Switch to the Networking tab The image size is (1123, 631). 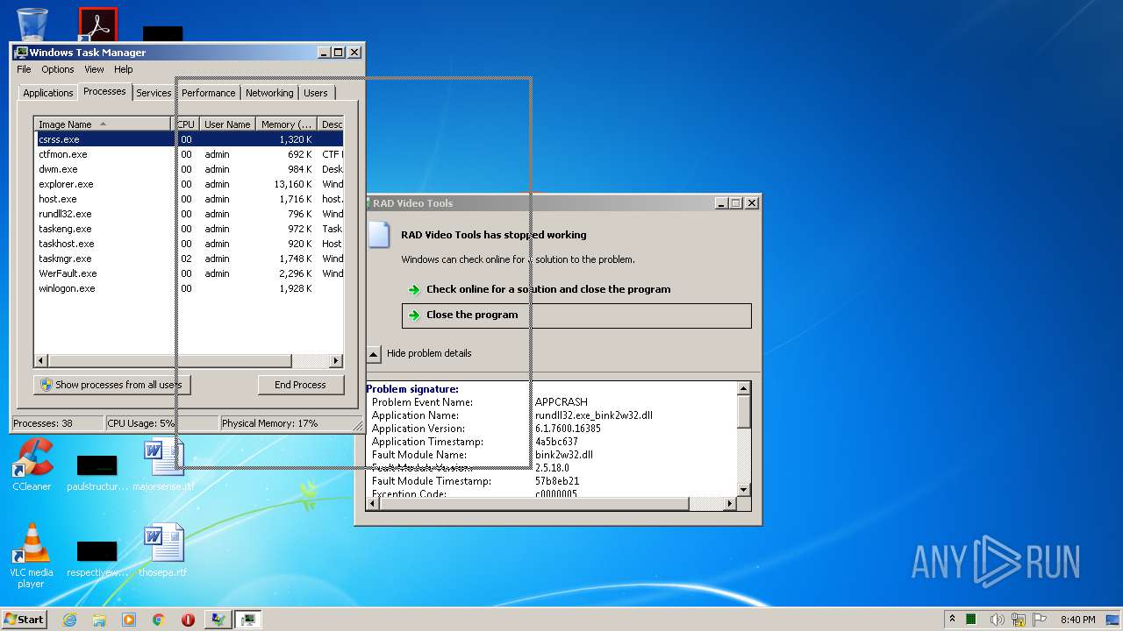(269, 93)
